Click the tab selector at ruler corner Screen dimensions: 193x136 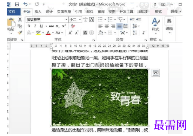(8, 46)
